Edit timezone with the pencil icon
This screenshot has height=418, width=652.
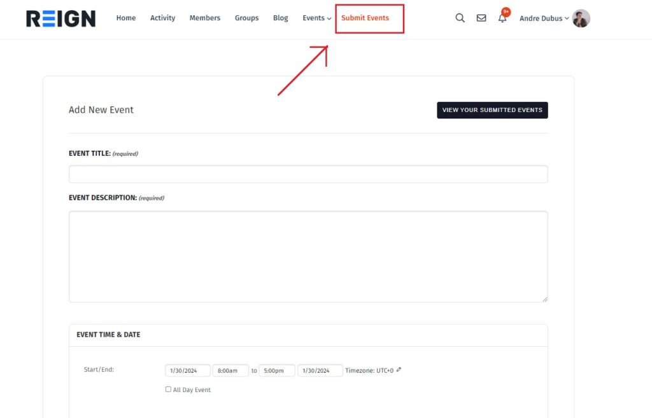(399, 370)
